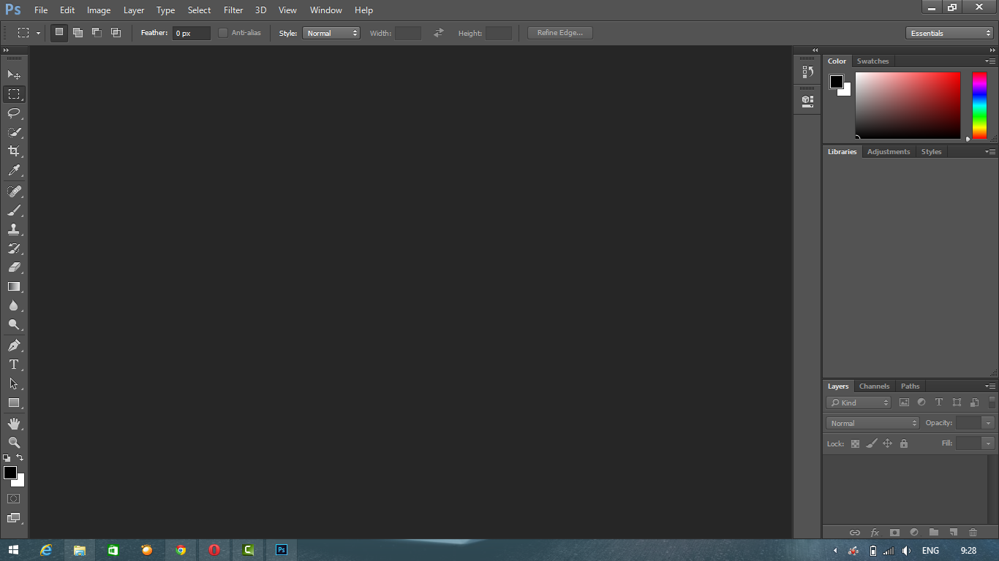Open the Image menu
This screenshot has height=561, width=999.
pyautogui.click(x=99, y=10)
